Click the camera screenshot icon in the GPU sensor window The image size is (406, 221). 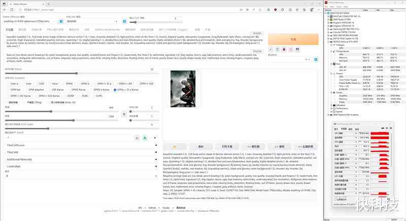click(383, 128)
